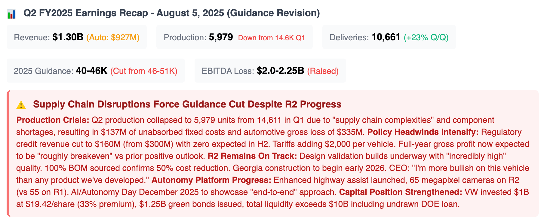Viewport: 547px width, 221px height.
Task: Open the Revenue $1.30B metric card
Action: coord(77,37)
